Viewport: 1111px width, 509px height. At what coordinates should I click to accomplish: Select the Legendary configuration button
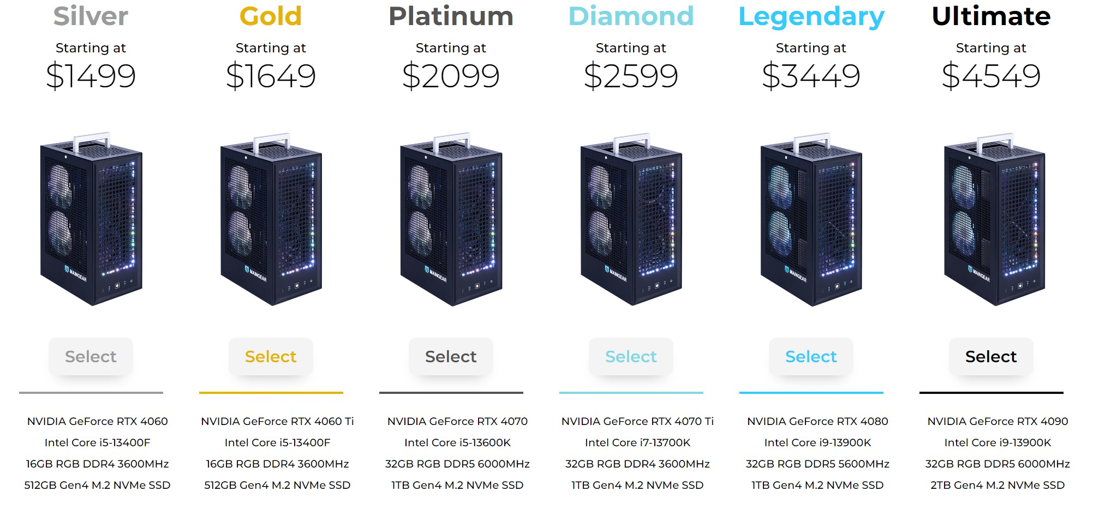click(x=811, y=356)
